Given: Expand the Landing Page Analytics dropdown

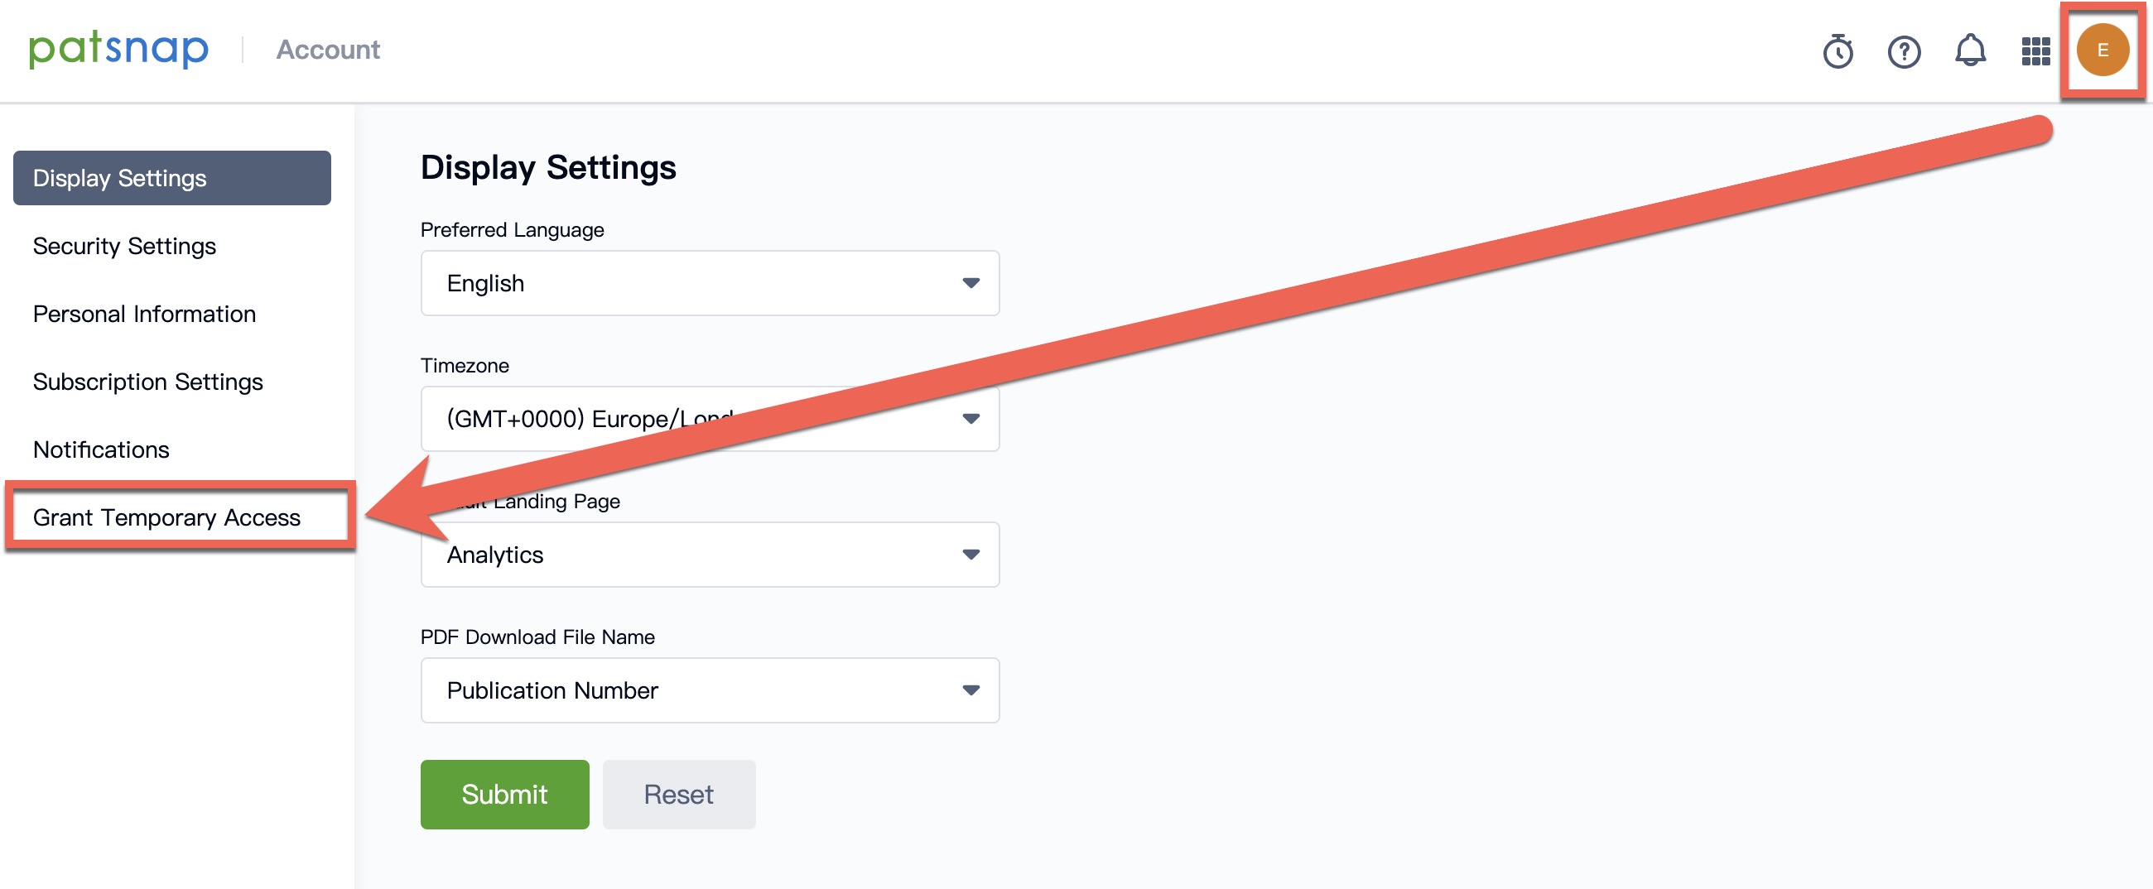Looking at the screenshot, I should [x=709, y=555].
